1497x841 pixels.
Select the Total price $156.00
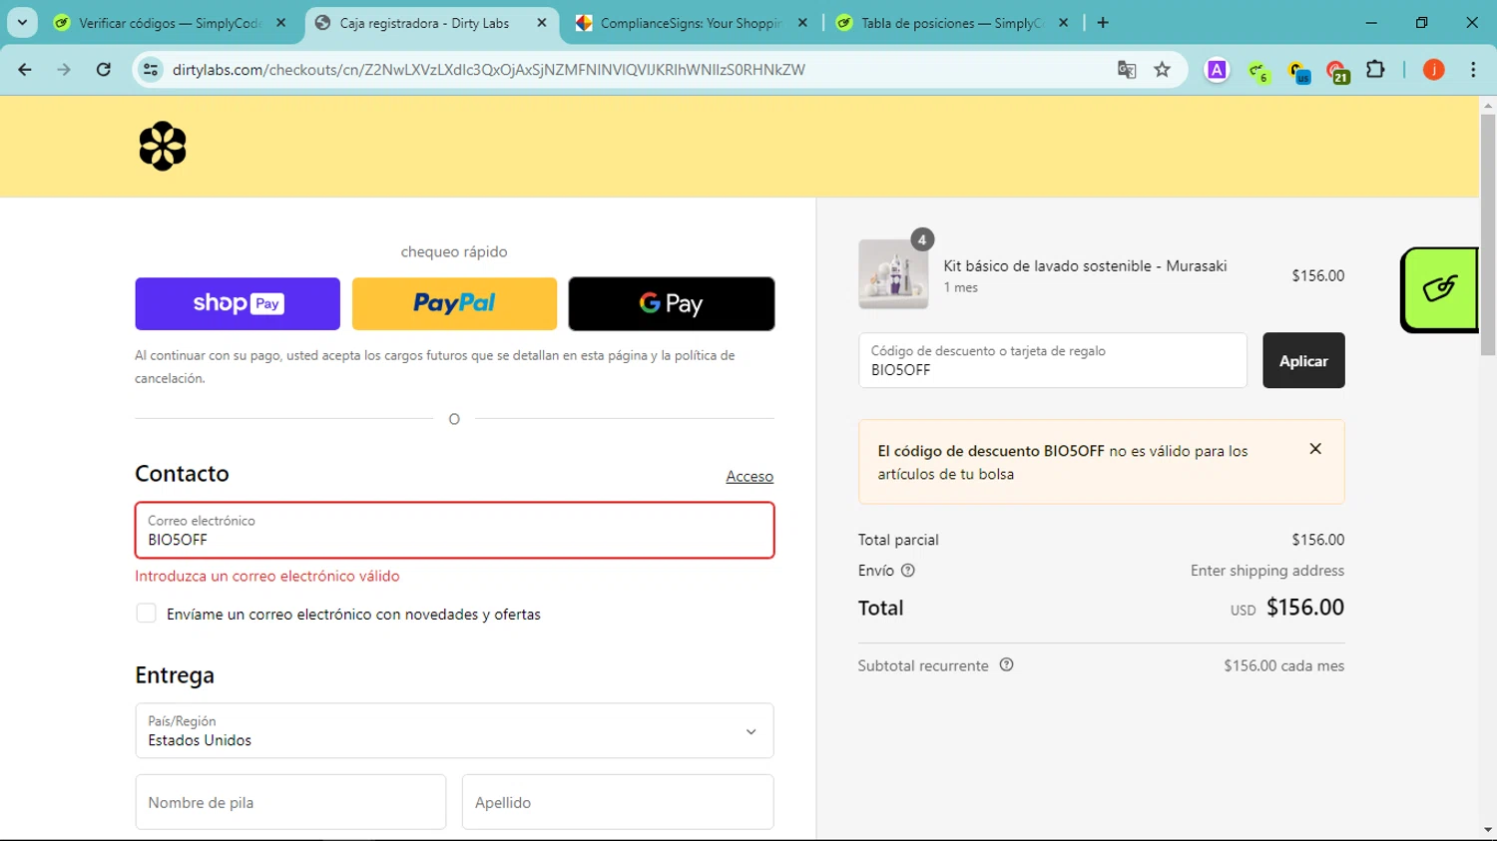point(1305,608)
